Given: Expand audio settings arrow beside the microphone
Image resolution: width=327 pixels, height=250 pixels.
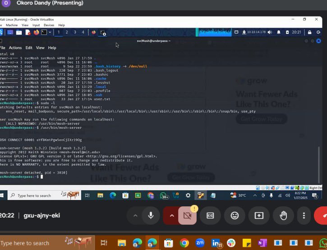Looking at the screenshot, I should pos(135,215).
